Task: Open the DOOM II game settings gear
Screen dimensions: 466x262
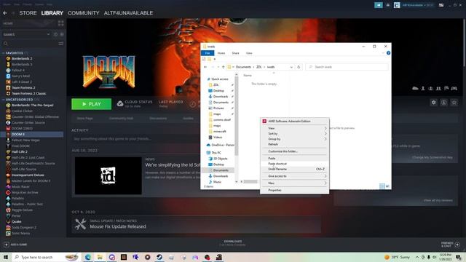Action: pos(434,103)
